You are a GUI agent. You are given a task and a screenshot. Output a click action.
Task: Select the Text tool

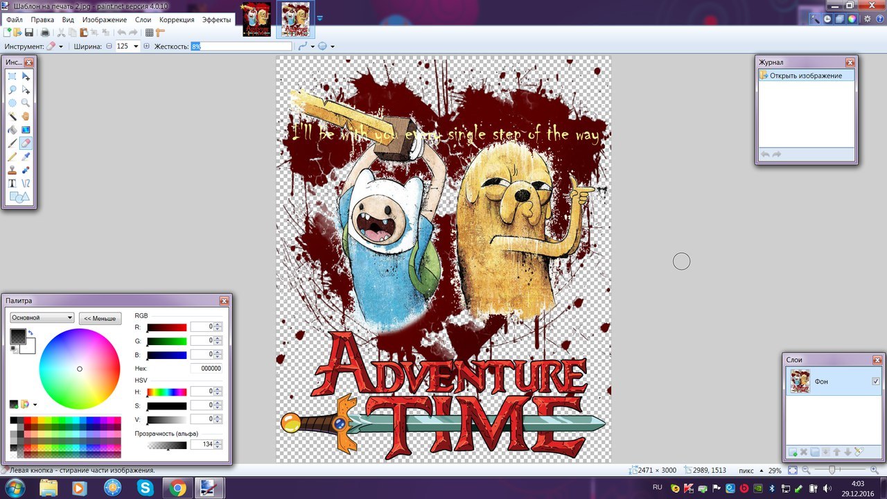coord(12,184)
